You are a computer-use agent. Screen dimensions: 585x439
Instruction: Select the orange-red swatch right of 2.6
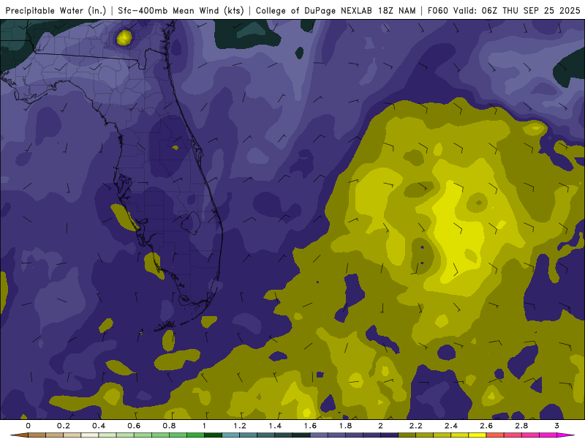pyautogui.click(x=495, y=435)
